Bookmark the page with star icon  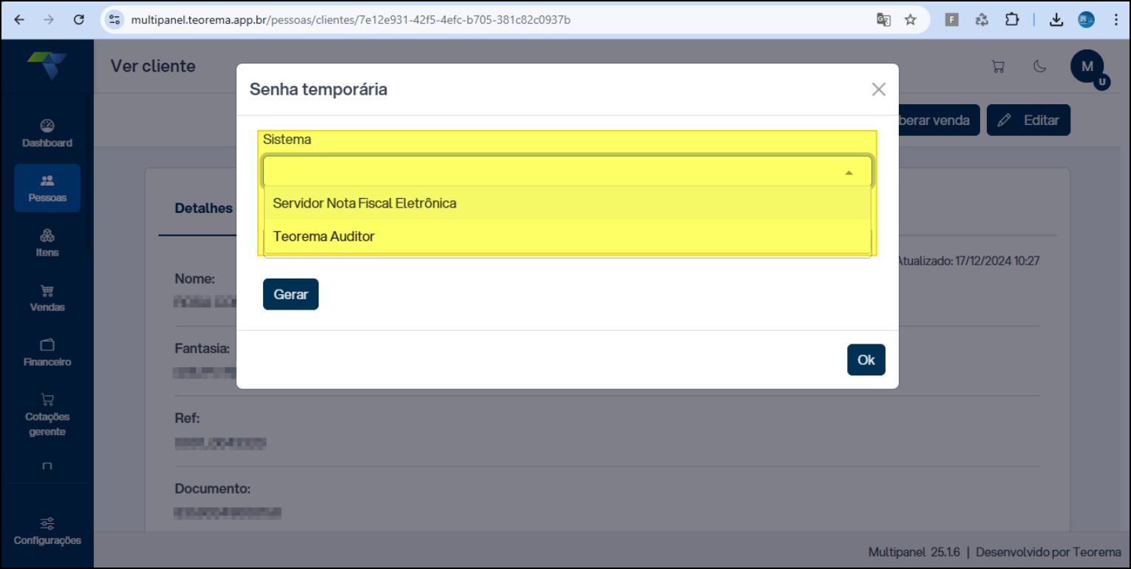point(911,20)
